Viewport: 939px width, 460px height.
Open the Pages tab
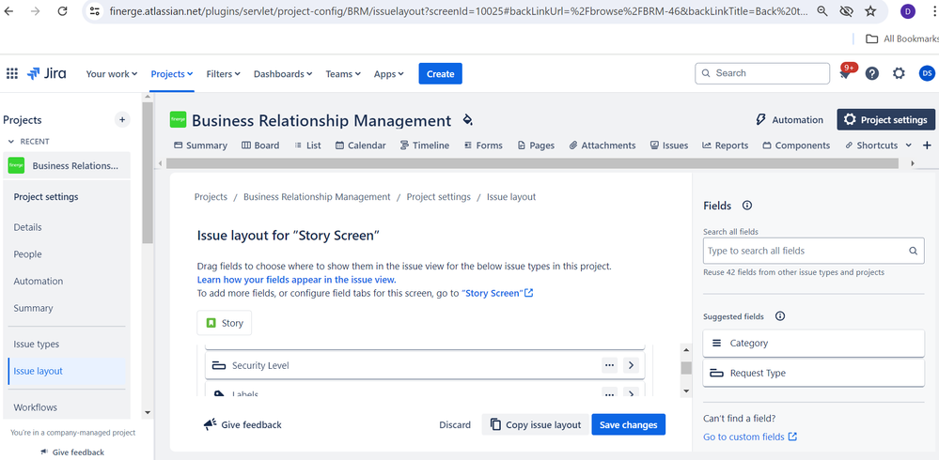point(536,146)
